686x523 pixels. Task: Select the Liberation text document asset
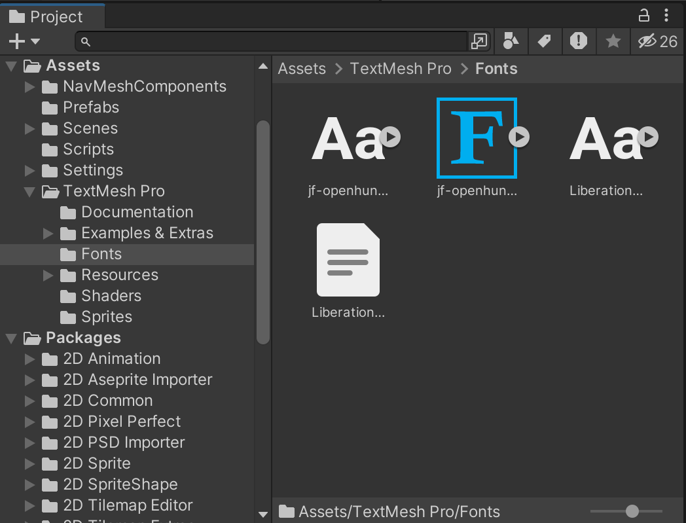tap(348, 260)
